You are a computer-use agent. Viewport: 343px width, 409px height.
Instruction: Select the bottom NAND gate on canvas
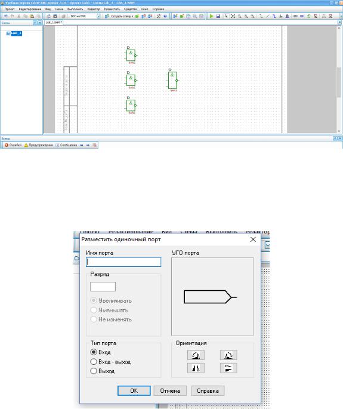click(x=131, y=105)
